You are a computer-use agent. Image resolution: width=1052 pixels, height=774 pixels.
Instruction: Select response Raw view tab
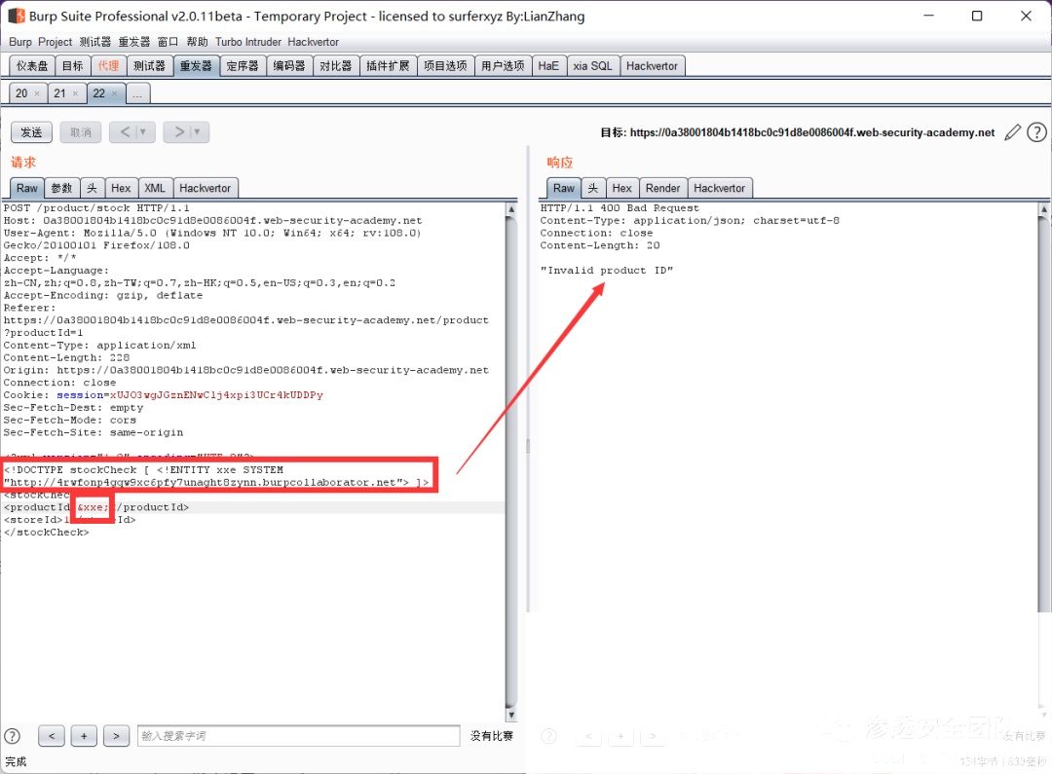click(x=564, y=188)
